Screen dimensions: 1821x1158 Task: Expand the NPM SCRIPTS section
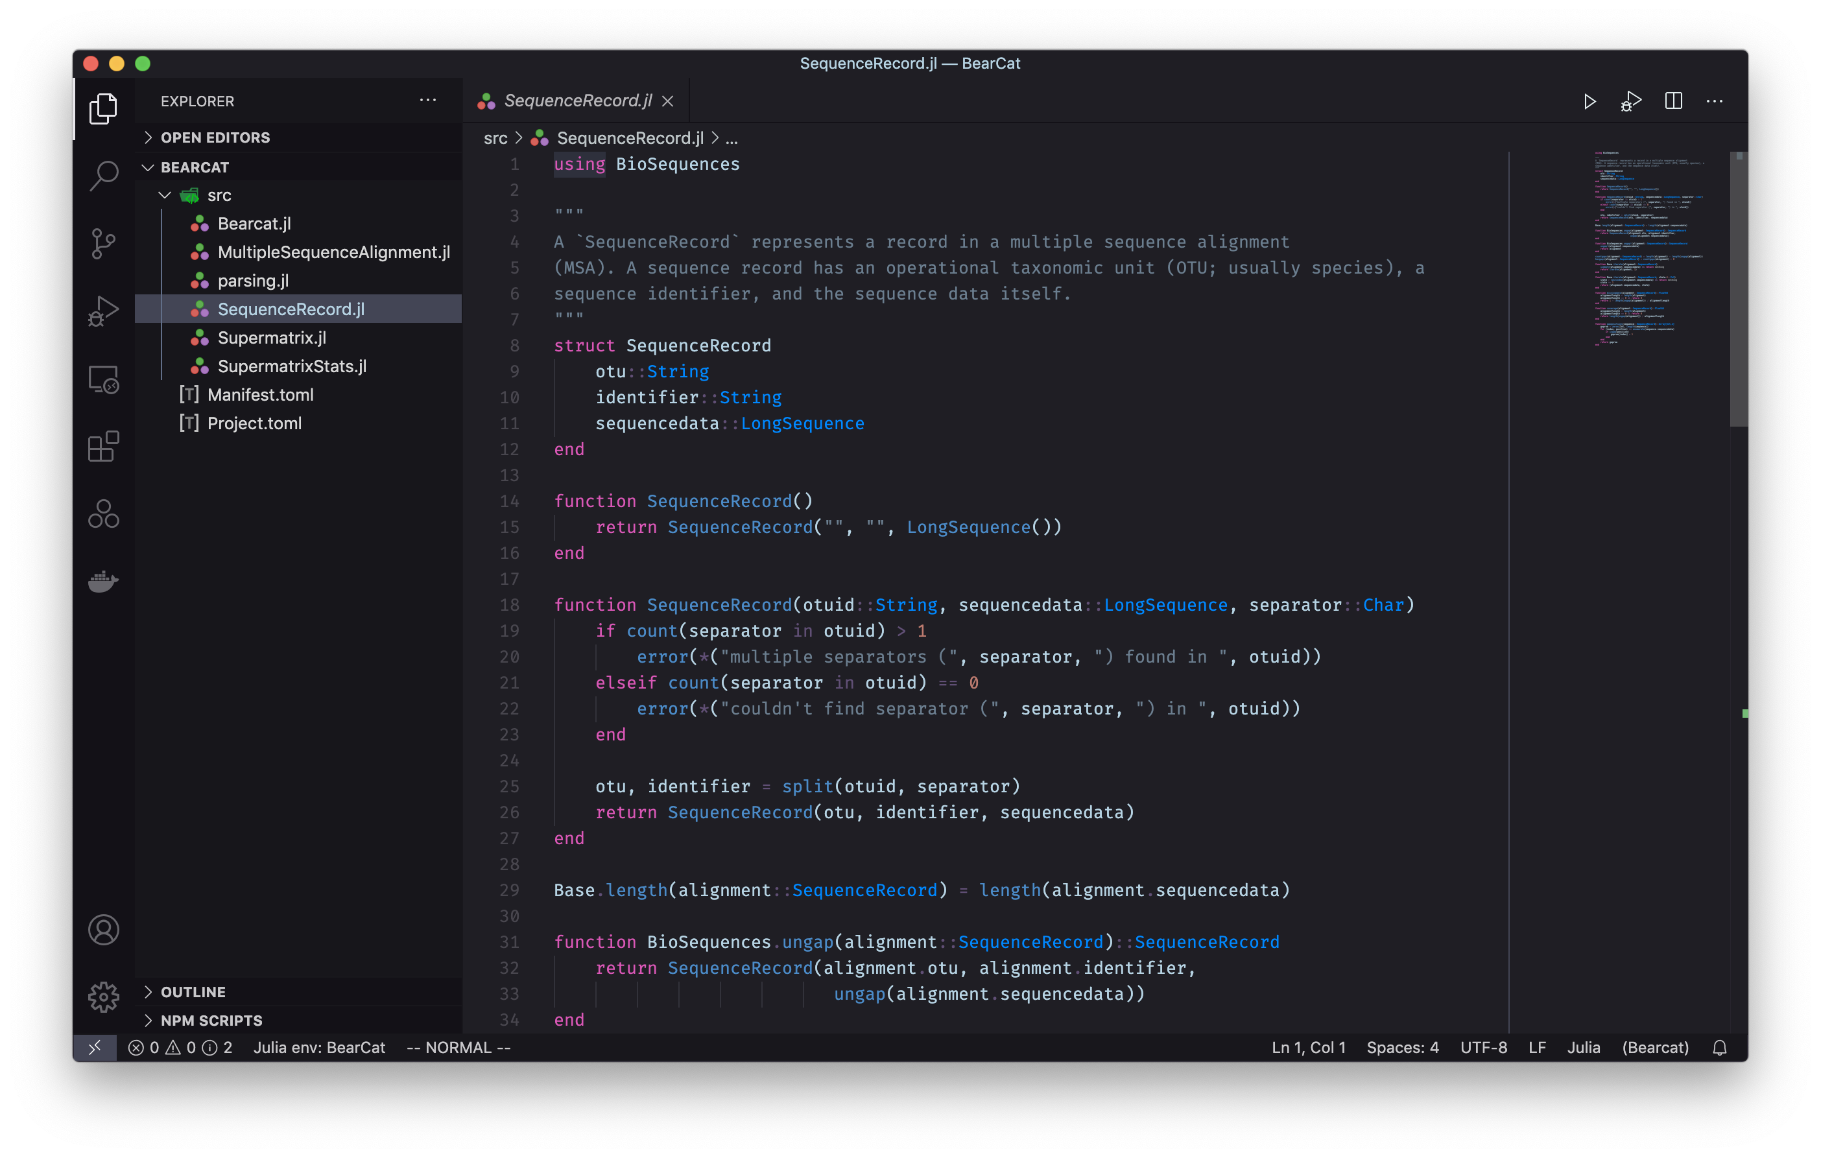coord(211,1021)
